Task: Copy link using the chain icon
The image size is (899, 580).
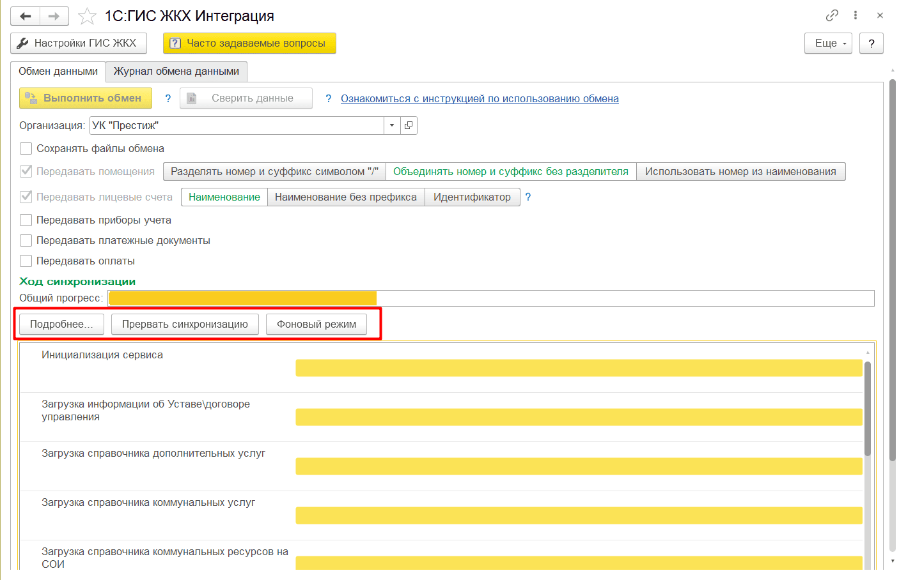Action: point(832,15)
